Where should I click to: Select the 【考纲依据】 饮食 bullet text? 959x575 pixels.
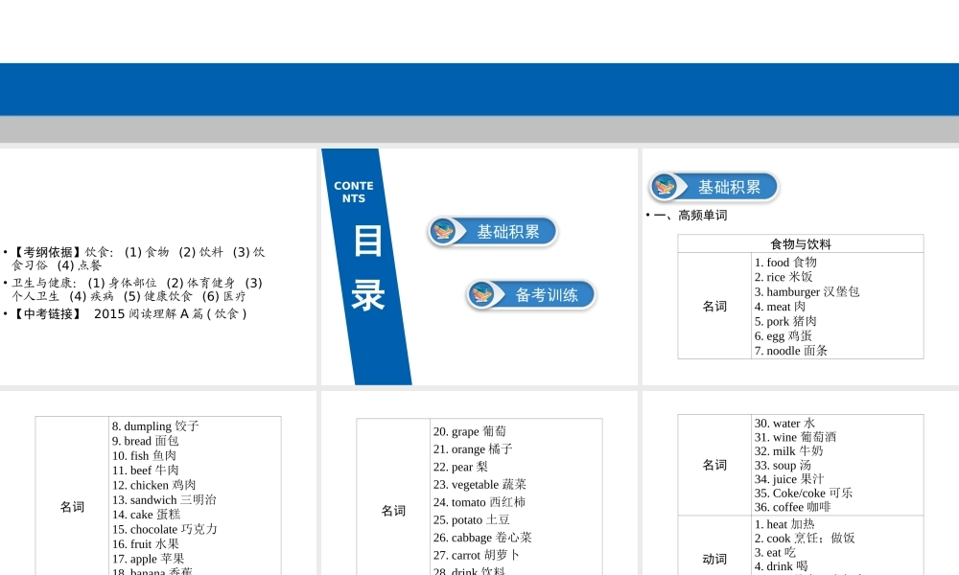pos(138,259)
